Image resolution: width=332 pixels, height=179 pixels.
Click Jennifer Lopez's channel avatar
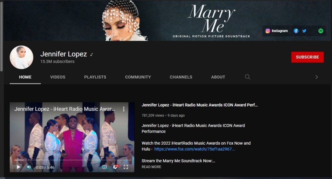pyautogui.click(x=21, y=57)
